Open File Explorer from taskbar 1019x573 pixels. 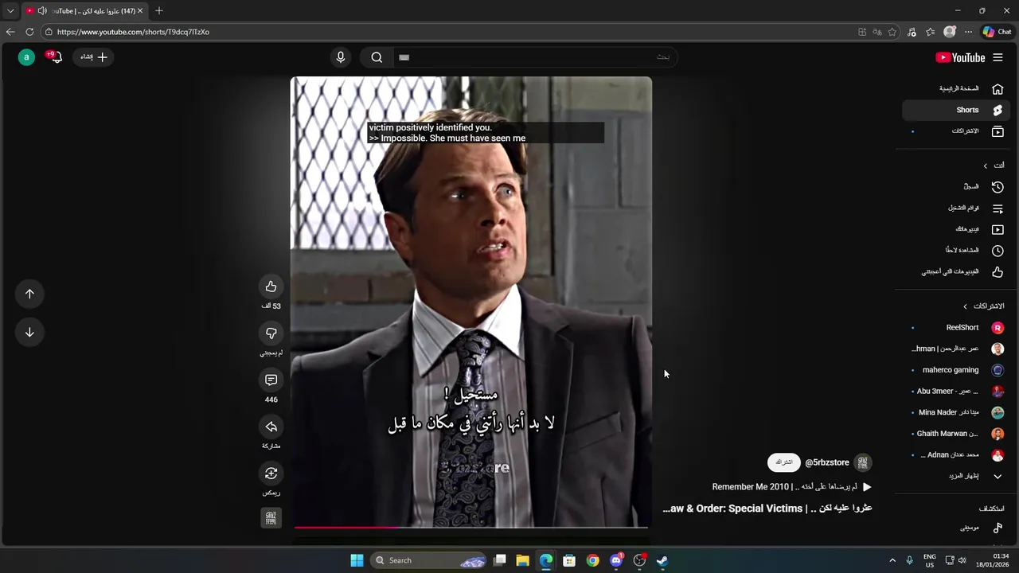tap(523, 560)
